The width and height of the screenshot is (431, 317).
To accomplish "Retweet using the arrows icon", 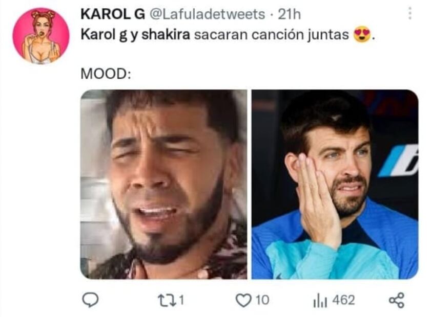I will point(167,300).
